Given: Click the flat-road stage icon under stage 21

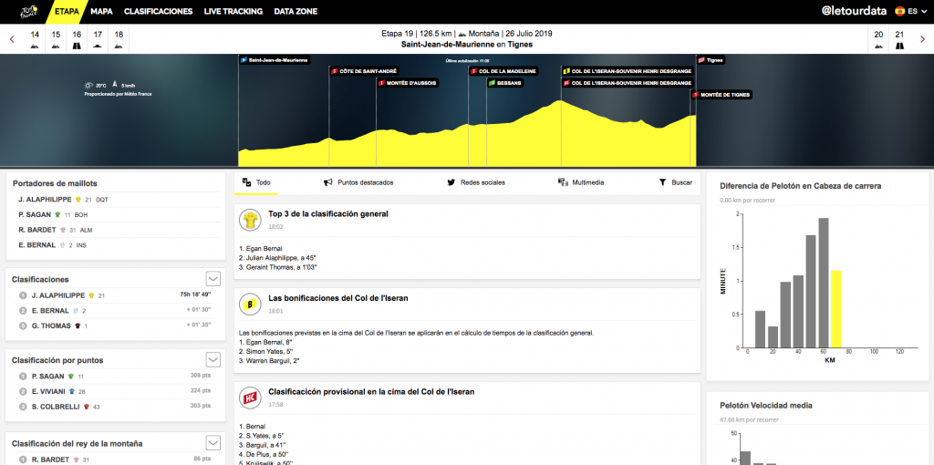Looking at the screenshot, I should pos(899,46).
